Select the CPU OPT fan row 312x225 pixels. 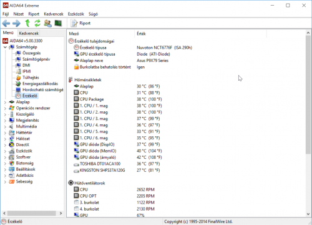point(114,196)
